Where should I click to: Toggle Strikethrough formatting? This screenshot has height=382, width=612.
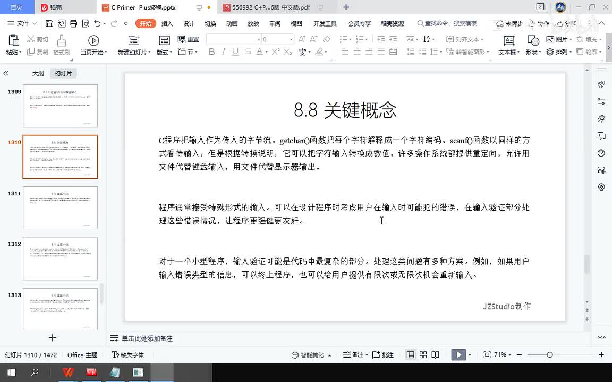(x=248, y=52)
